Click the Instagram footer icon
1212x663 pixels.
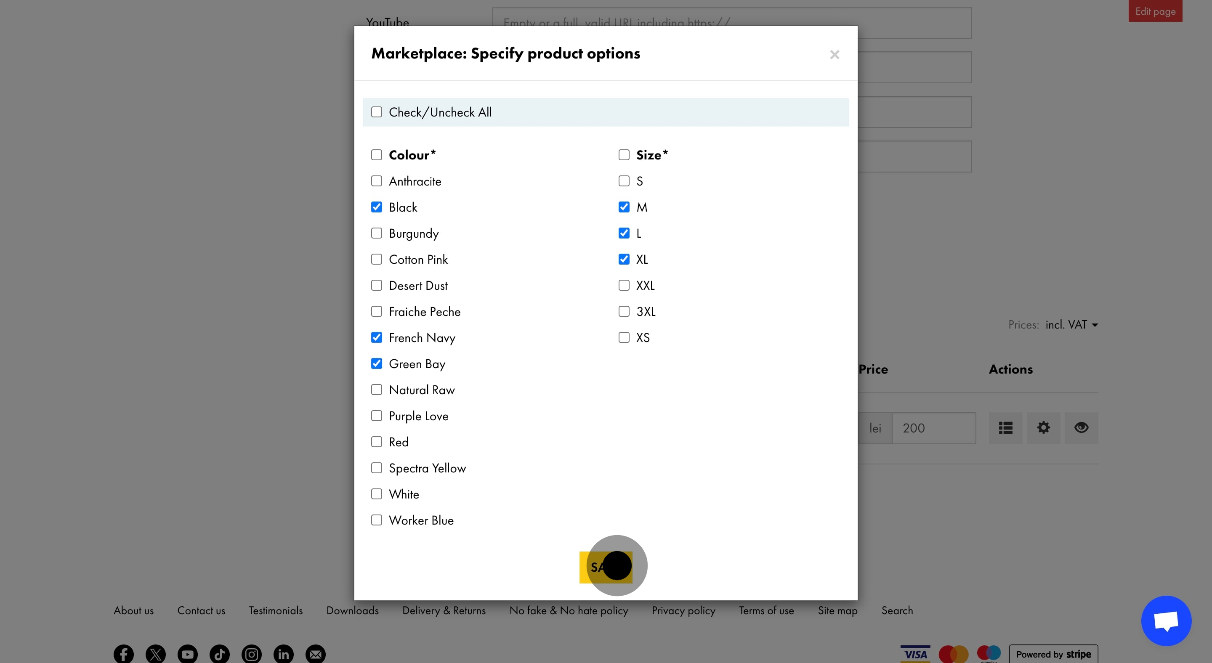pos(251,654)
